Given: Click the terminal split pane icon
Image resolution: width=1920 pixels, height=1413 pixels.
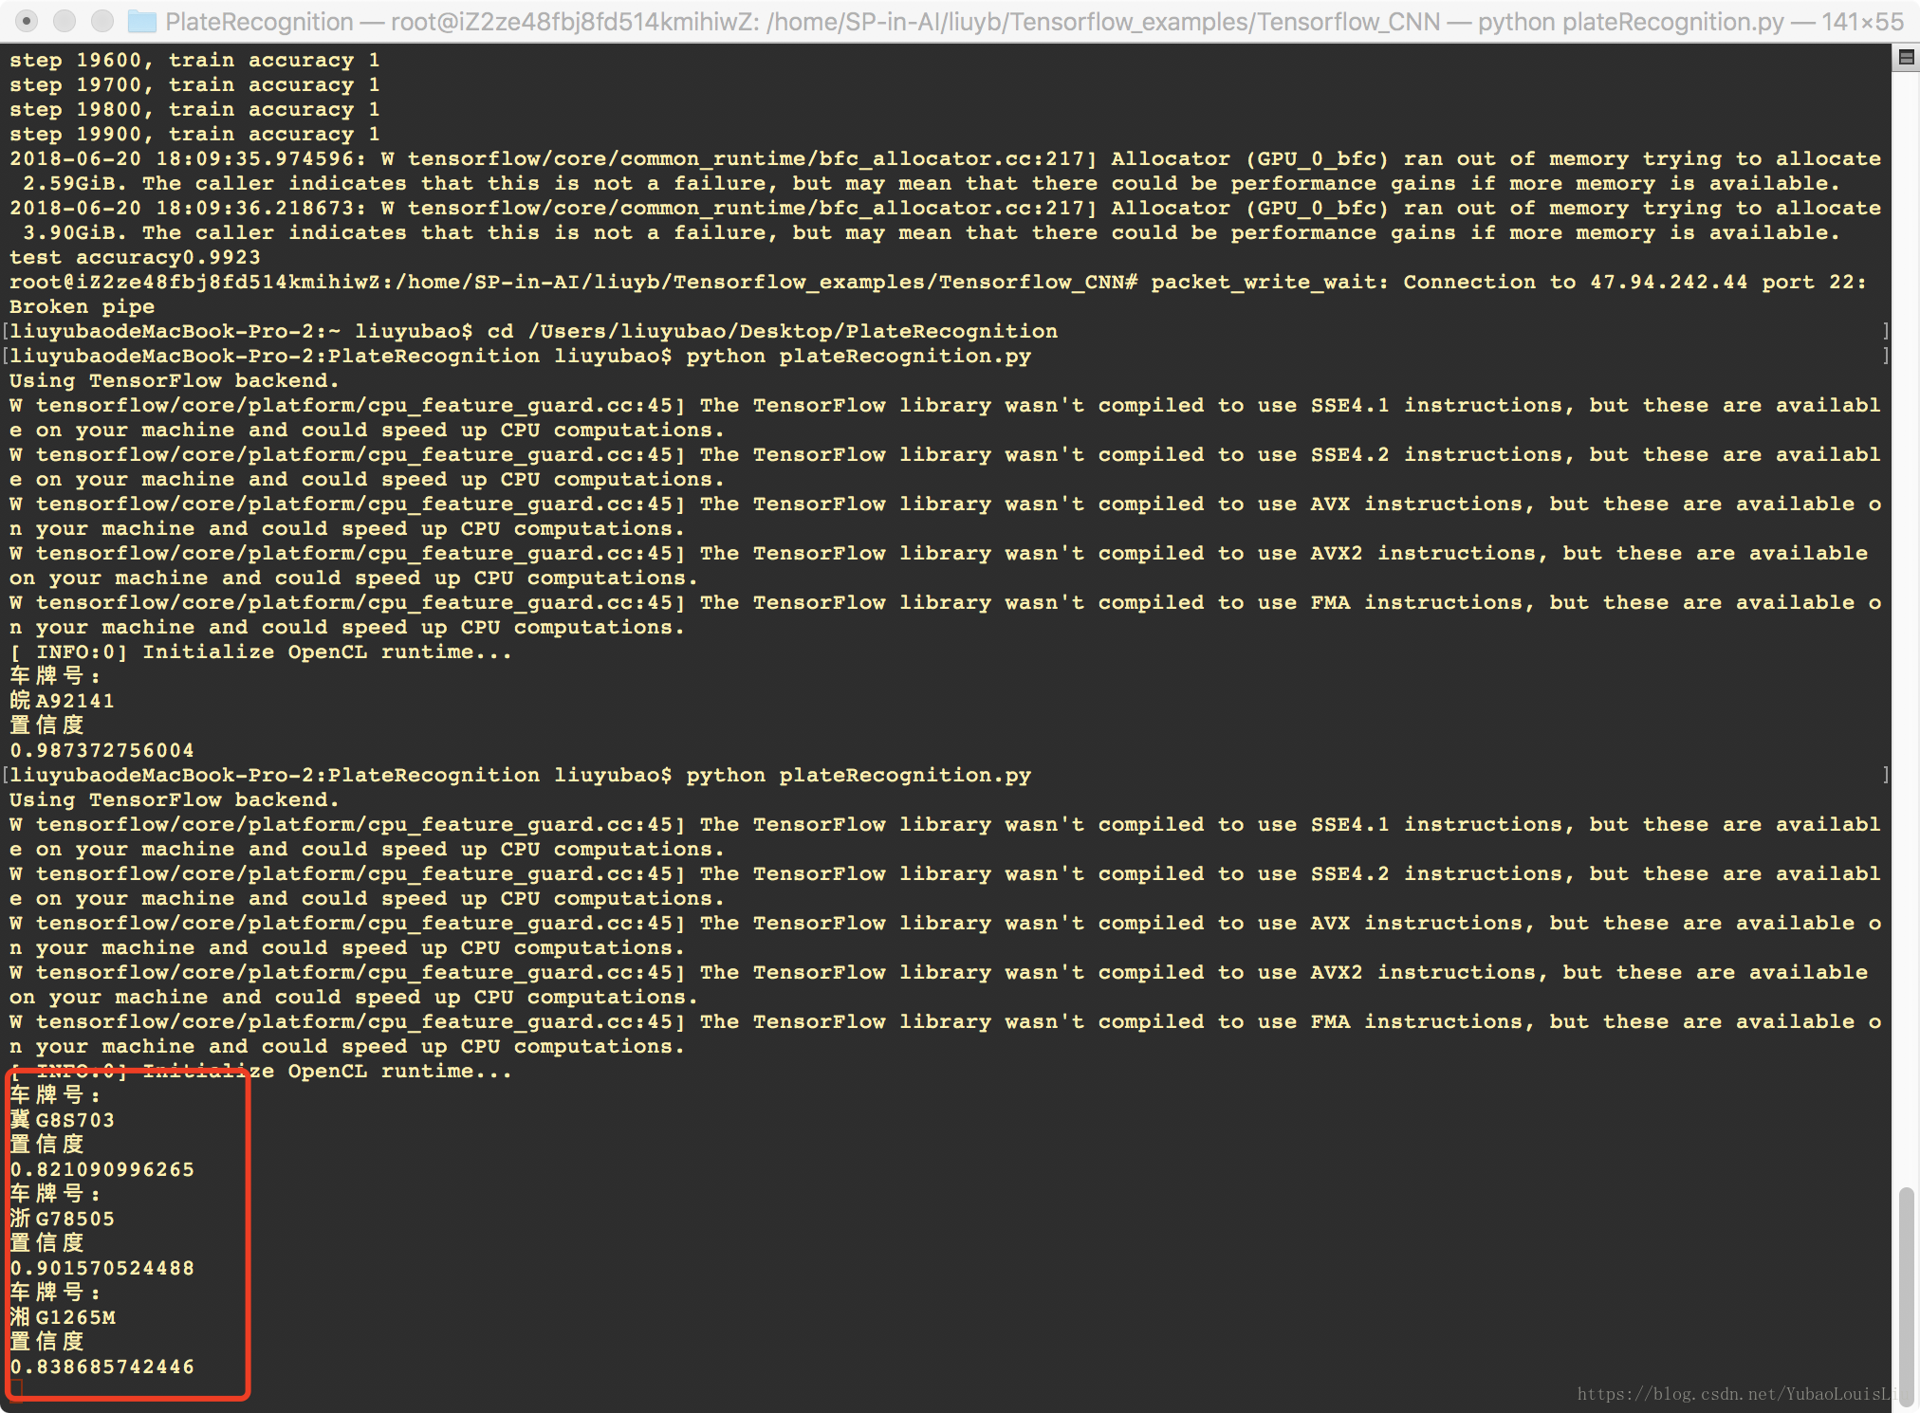Looking at the screenshot, I should pyautogui.click(x=1906, y=58).
